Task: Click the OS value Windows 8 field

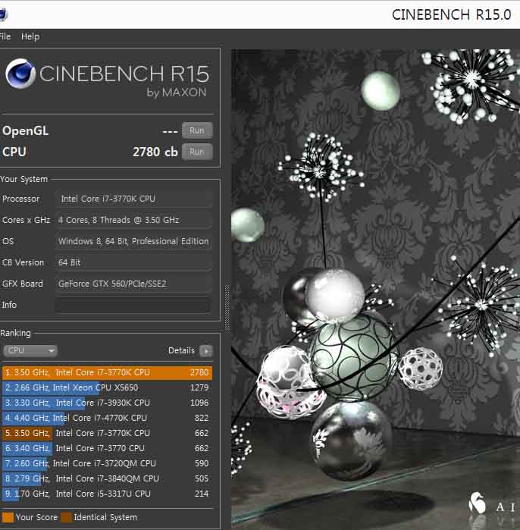Action: coord(133,241)
